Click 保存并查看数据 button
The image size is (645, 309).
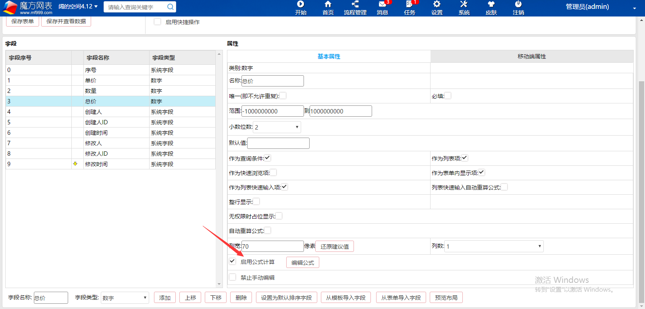(x=66, y=21)
